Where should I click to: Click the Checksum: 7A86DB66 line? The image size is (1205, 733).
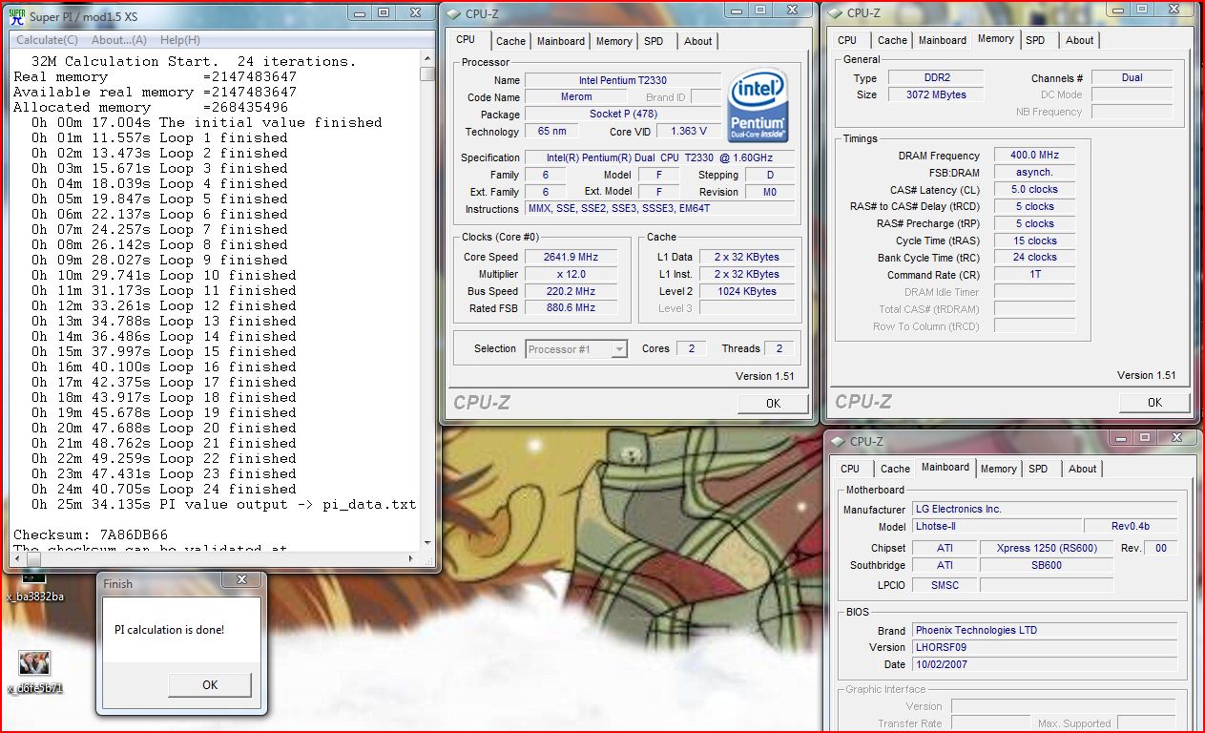[91, 534]
